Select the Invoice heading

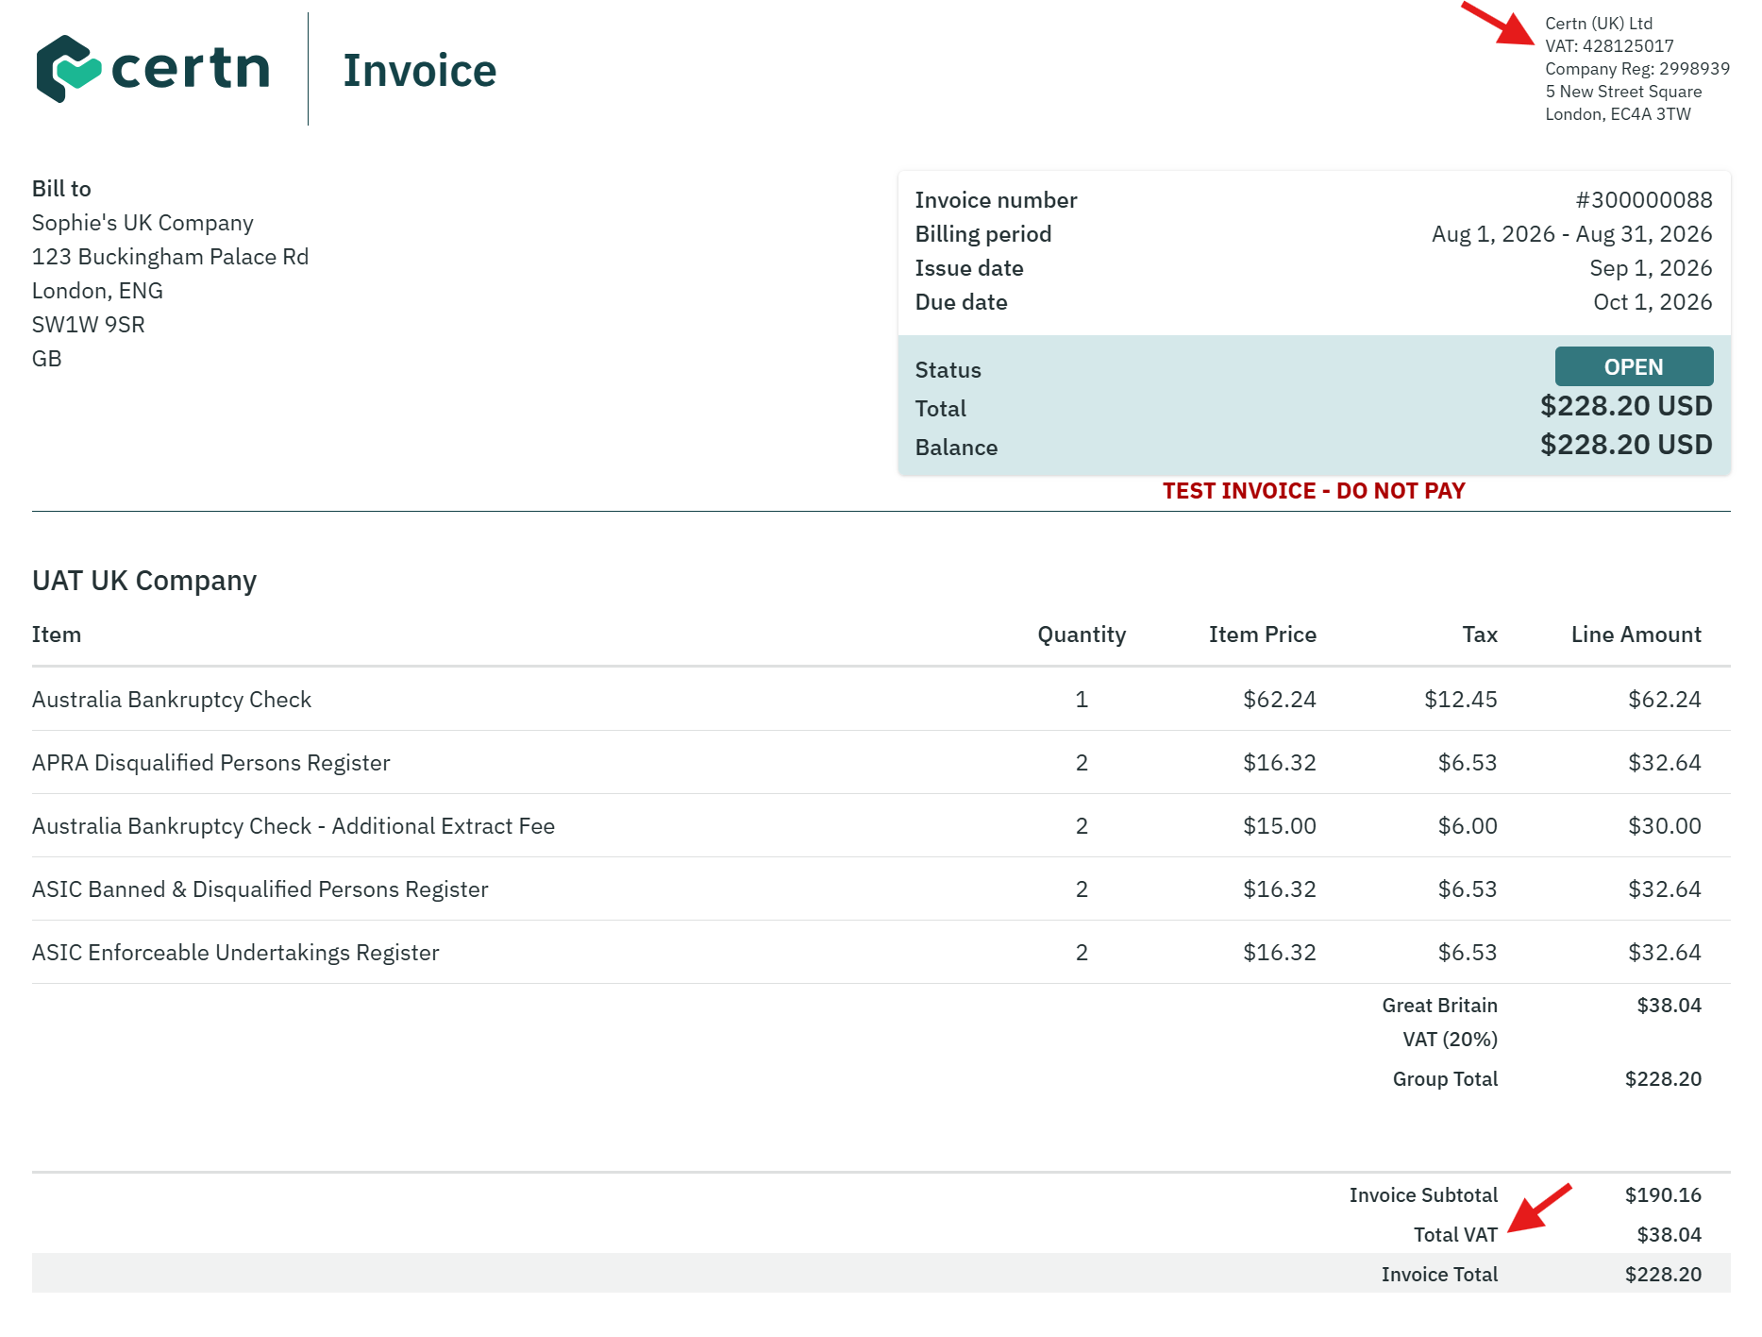point(420,71)
